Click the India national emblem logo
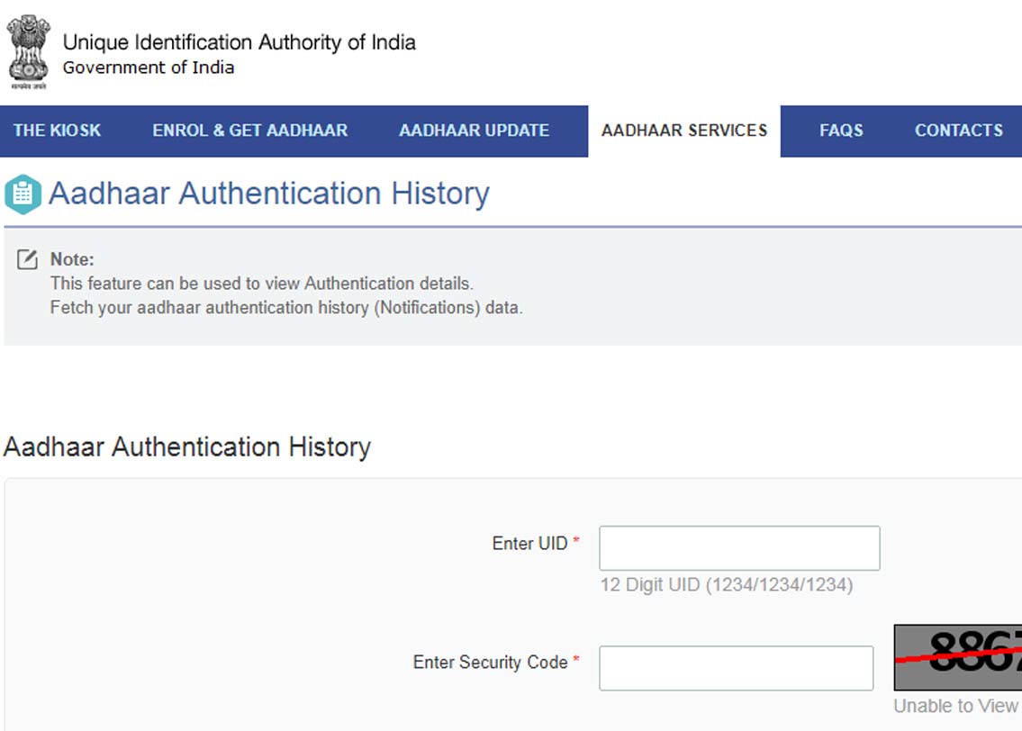 pos(28,51)
